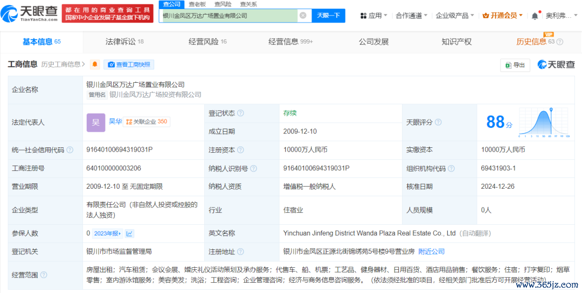Click the notification bell icon in header
This screenshot has width=582, height=293.
pyautogui.click(x=535, y=16)
